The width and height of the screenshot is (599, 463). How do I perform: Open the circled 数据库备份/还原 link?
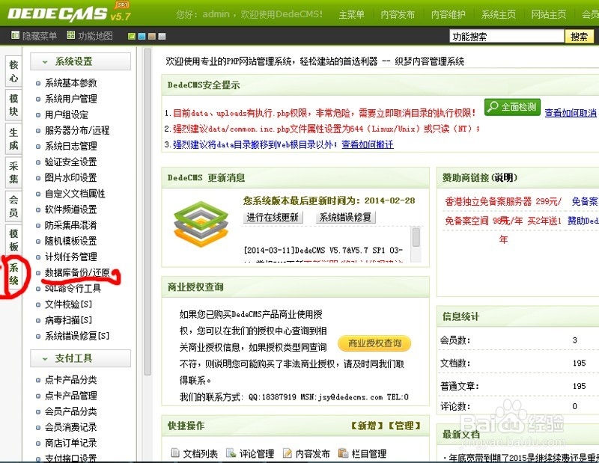(x=78, y=273)
